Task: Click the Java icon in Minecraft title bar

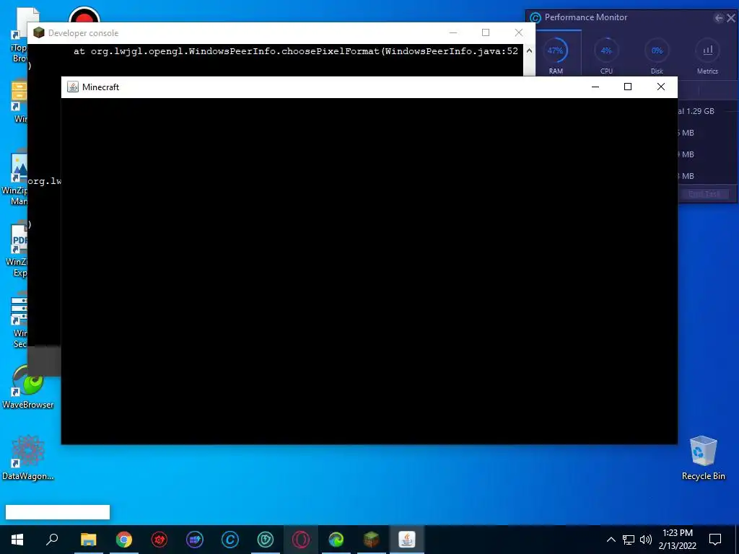Action: [73, 87]
